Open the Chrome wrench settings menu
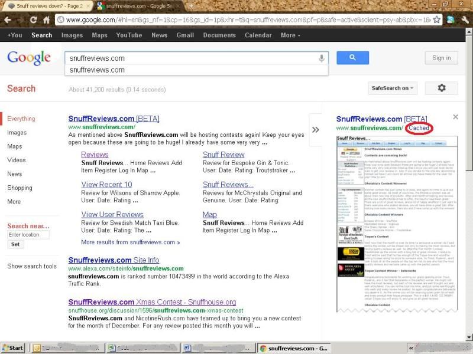 tap(465, 20)
